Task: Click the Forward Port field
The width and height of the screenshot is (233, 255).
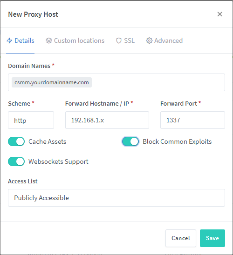Action: tap(192, 120)
